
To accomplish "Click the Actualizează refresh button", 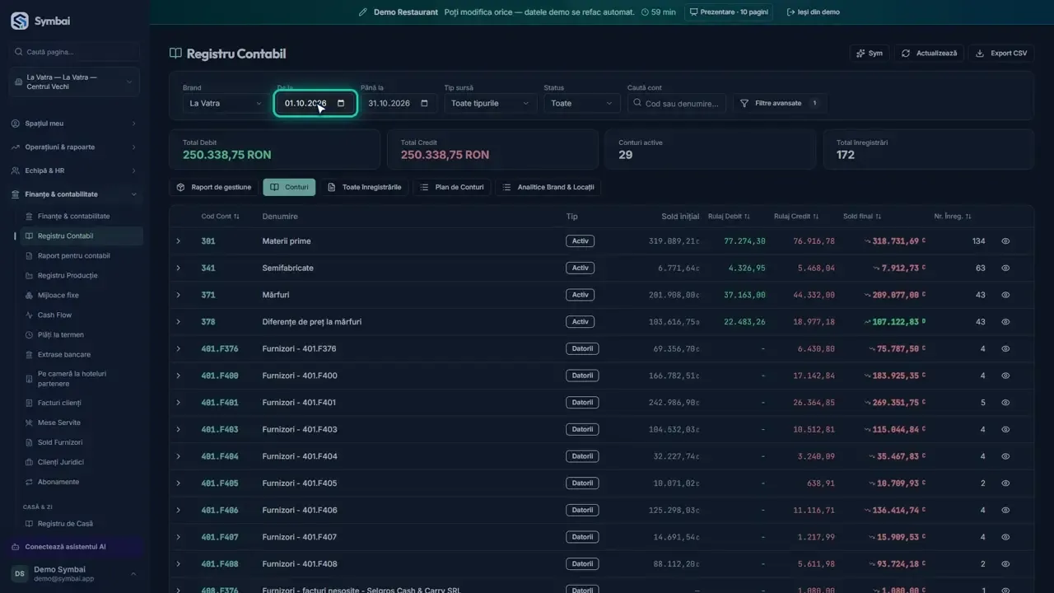I will pyautogui.click(x=930, y=54).
